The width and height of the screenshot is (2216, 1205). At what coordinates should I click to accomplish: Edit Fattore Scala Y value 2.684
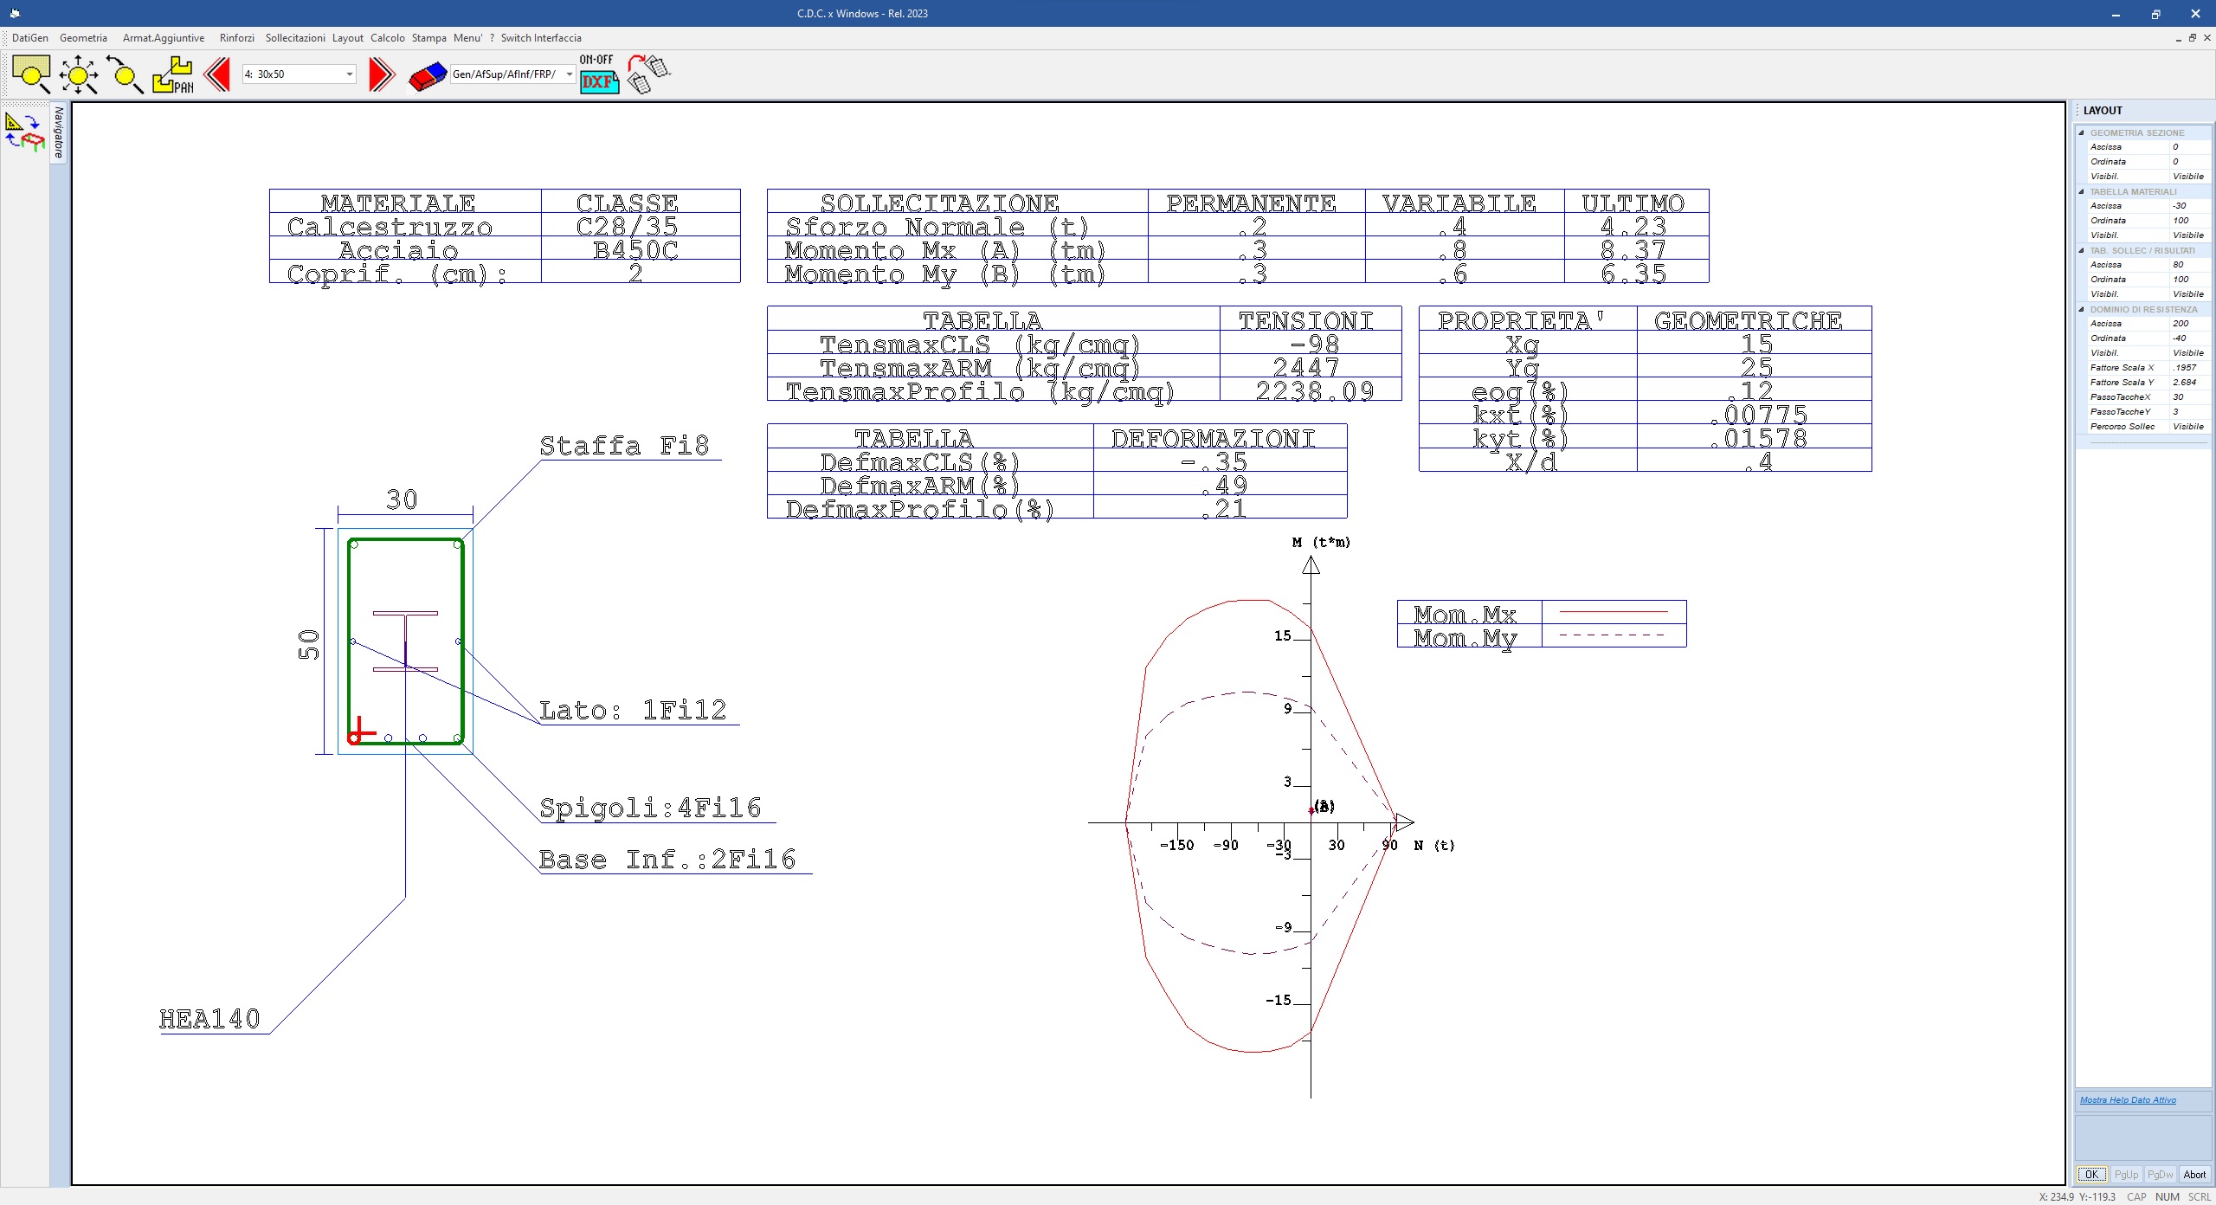pyautogui.click(x=2189, y=383)
